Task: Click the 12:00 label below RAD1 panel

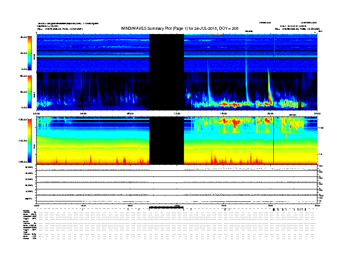Action: [x=177, y=113]
